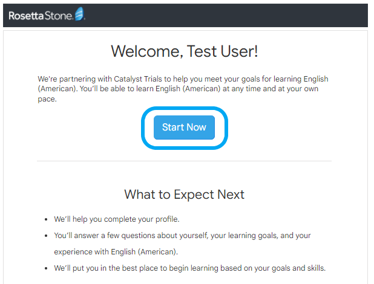Click the bullet dot before "You'll answer"
The height and width of the screenshot is (284, 374).
point(47,236)
